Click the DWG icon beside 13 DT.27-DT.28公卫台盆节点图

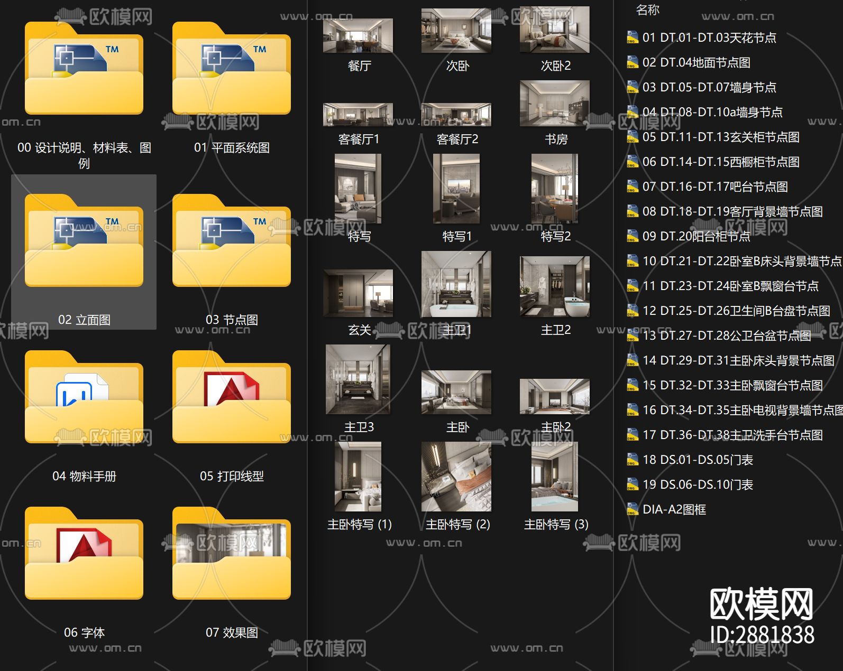coord(632,335)
